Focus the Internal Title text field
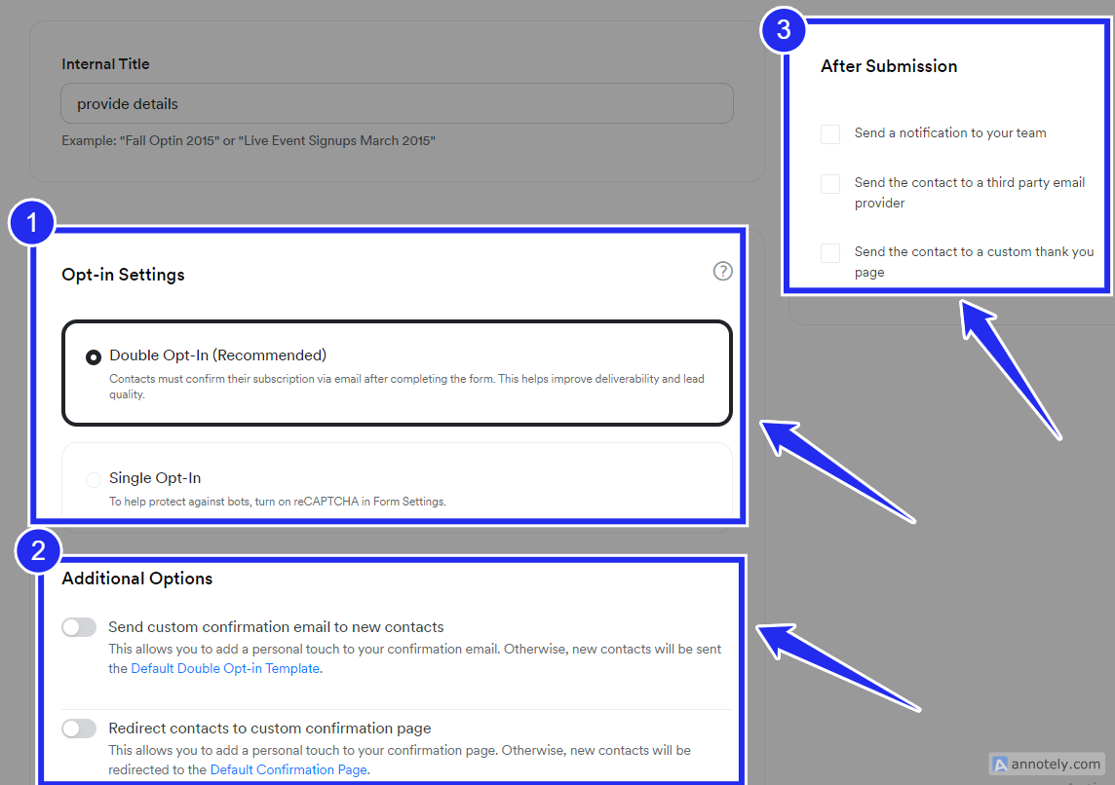Viewport: 1115px width, 785px height. click(397, 103)
